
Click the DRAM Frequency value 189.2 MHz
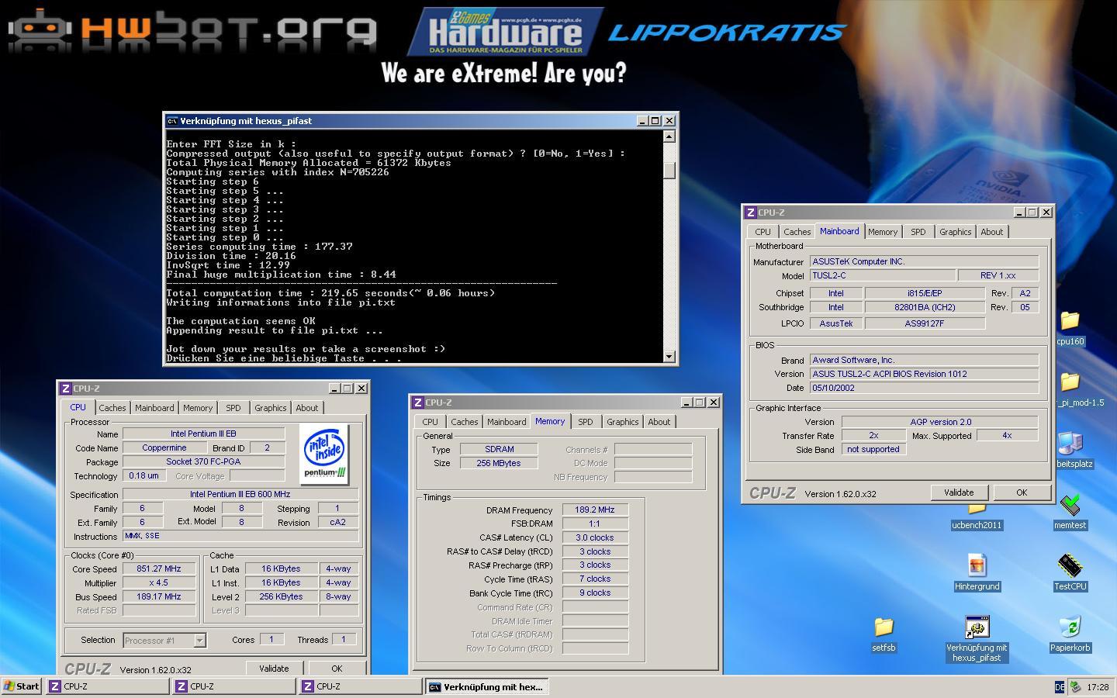pos(595,510)
